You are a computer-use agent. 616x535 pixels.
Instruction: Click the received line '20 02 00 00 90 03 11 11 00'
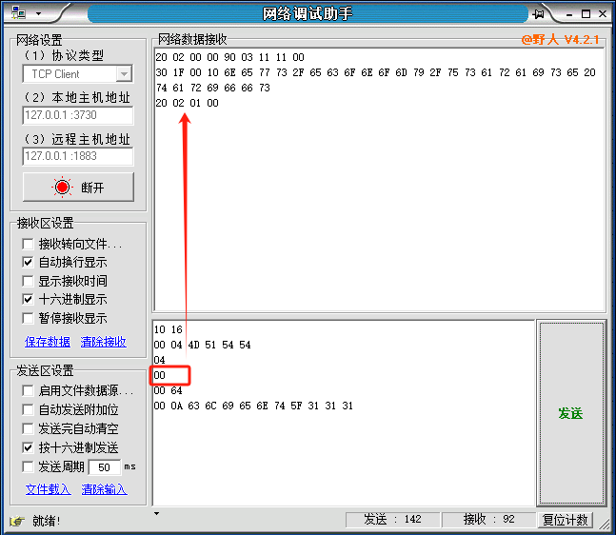pos(229,57)
